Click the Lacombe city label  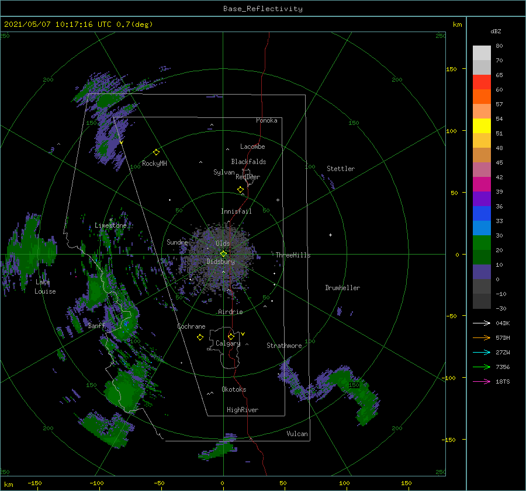[252, 147]
